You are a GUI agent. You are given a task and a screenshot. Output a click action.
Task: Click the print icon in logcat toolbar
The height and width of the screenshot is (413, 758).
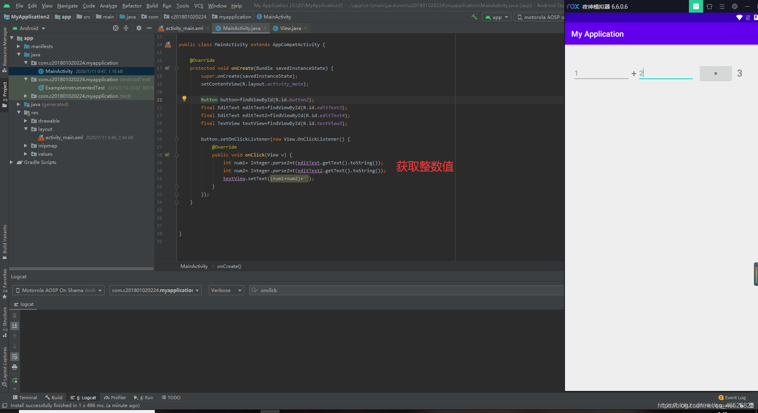pos(15,367)
